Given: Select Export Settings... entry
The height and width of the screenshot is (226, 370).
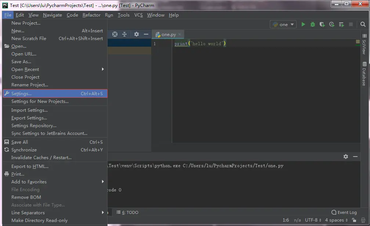Looking at the screenshot, I should click(55, 118).
